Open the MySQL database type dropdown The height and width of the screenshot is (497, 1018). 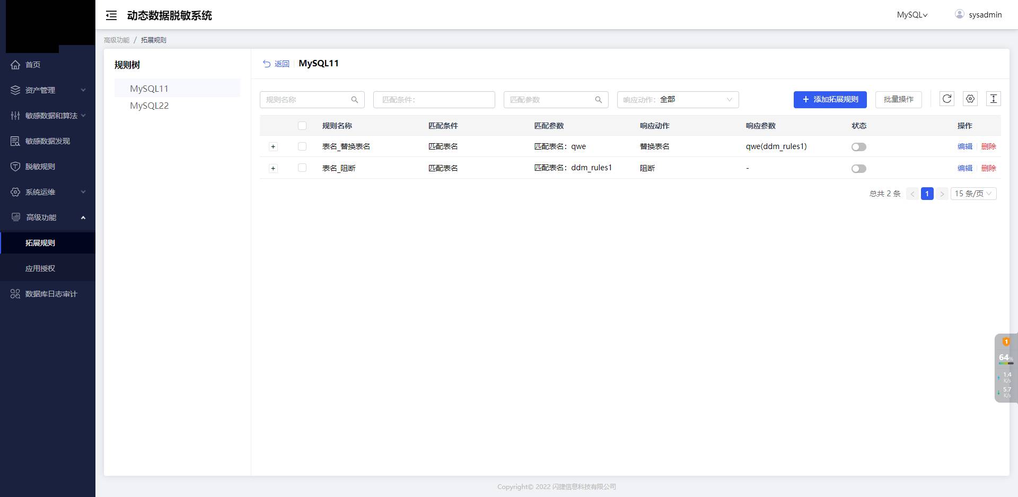[x=912, y=15]
